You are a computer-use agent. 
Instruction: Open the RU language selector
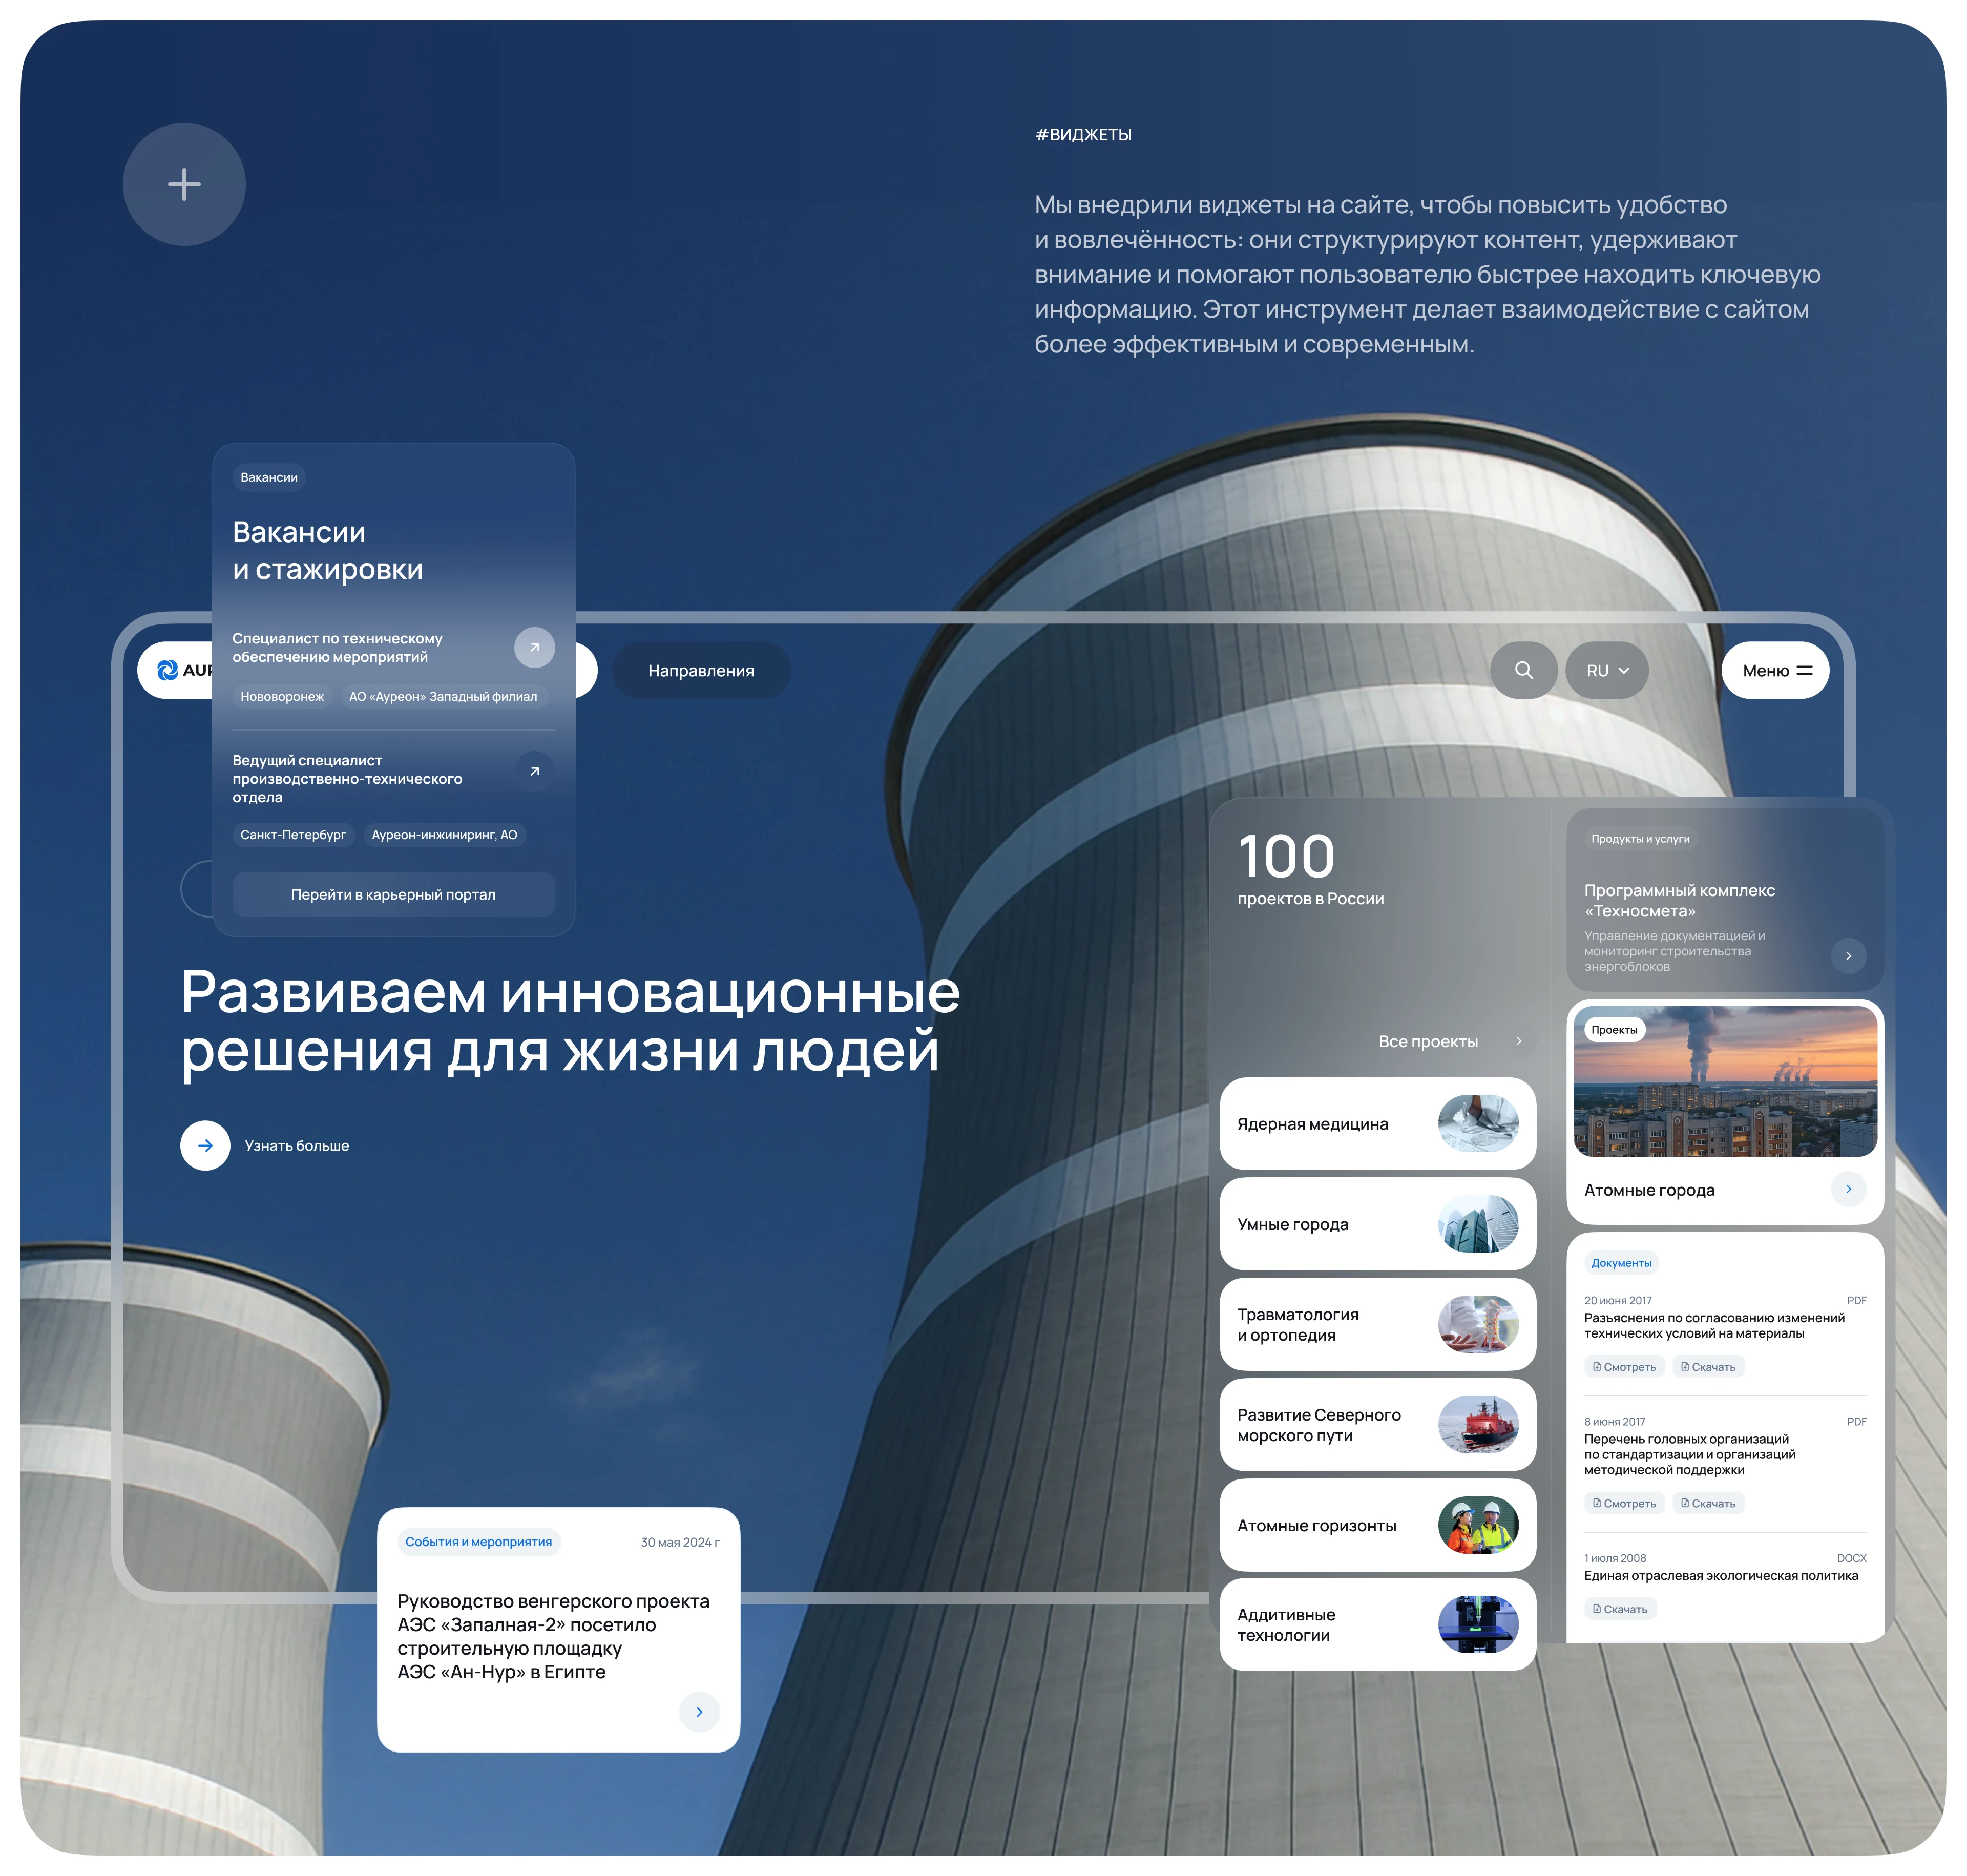(x=1607, y=670)
